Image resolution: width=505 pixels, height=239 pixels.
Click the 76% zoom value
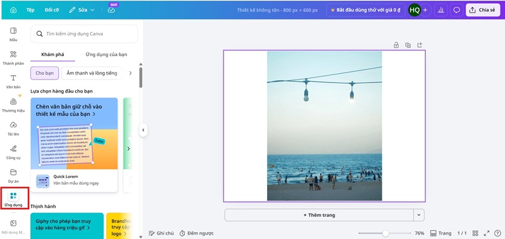click(419, 233)
